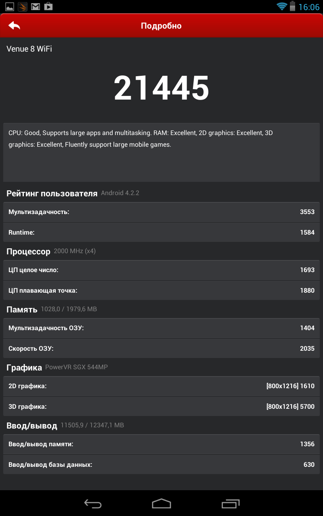The height and width of the screenshot is (516, 323).
Task: Tap the Android home navigation button
Action: 161,503
